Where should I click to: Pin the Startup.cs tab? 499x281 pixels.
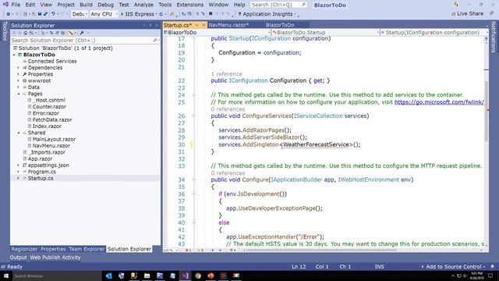click(197, 25)
